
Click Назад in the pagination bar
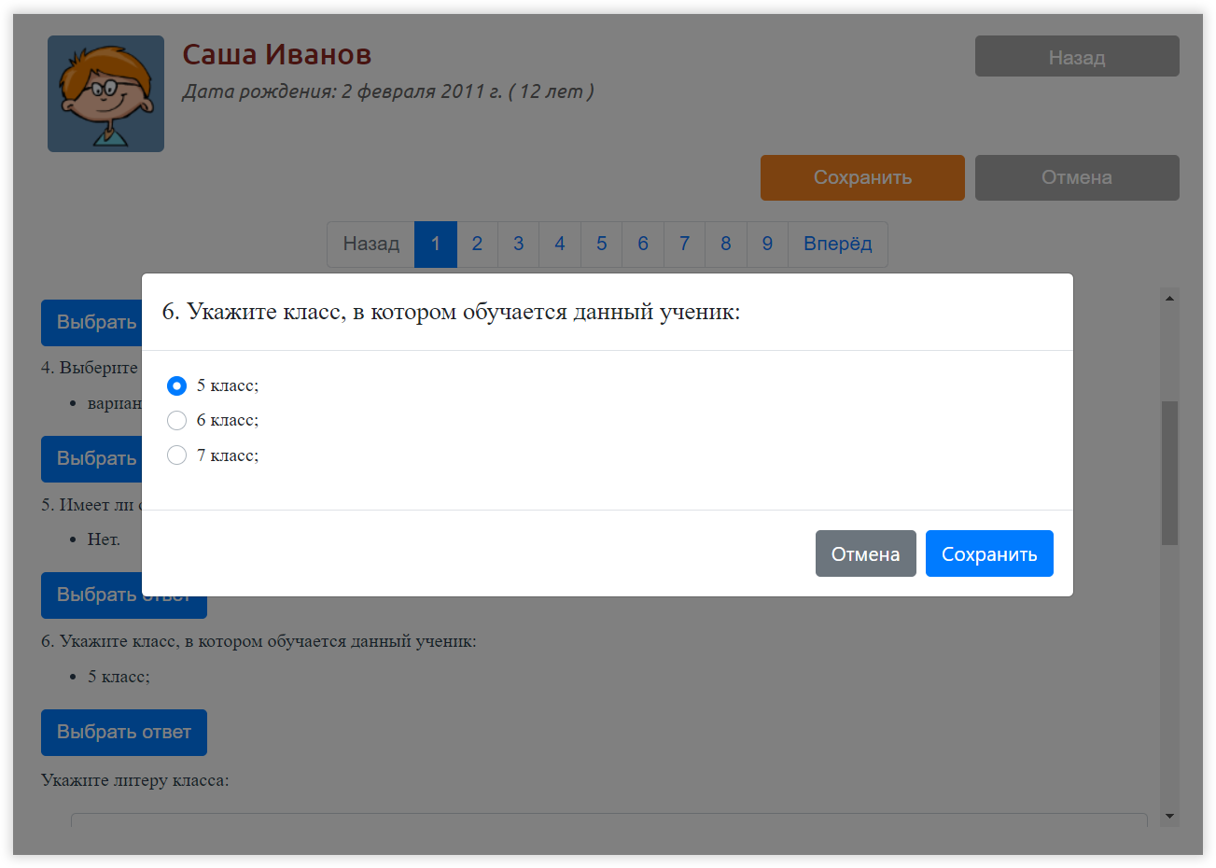[x=370, y=245]
